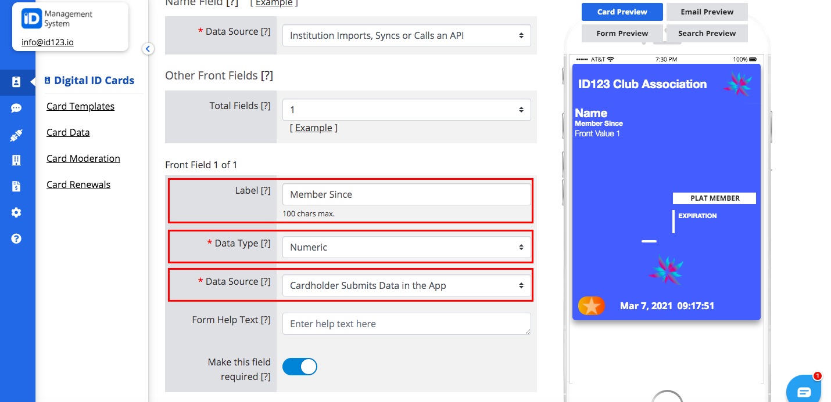This screenshot has height=402, width=831.
Task: Select the Digital ID Cards sidebar icon
Action: click(x=17, y=82)
